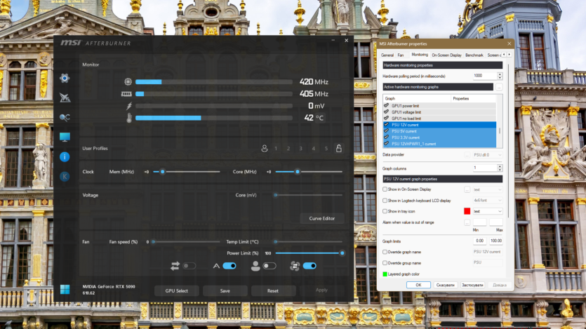Switch to the General tab
586x329 pixels.
click(x=387, y=55)
